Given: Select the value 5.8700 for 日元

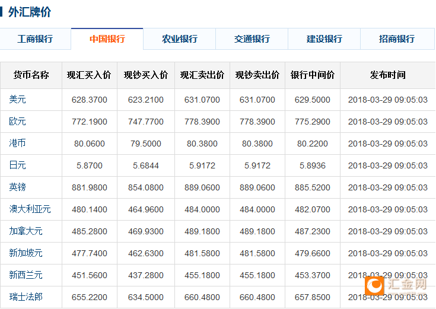Looking at the screenshot, I should [x=89, y=165].
